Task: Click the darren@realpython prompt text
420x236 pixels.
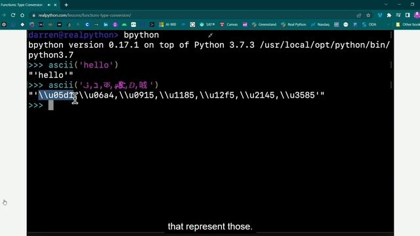Action: point(73,35)
